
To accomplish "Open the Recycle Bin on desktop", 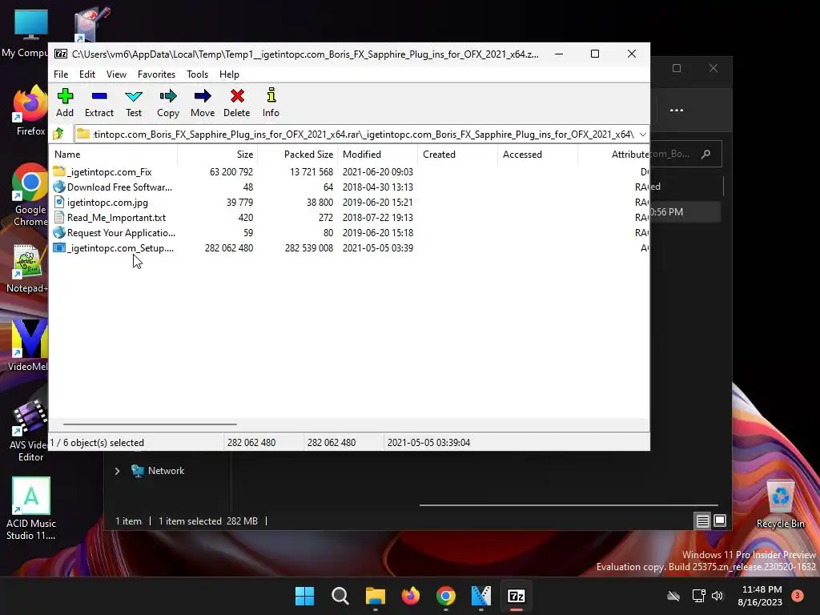I will coord(780,504).
